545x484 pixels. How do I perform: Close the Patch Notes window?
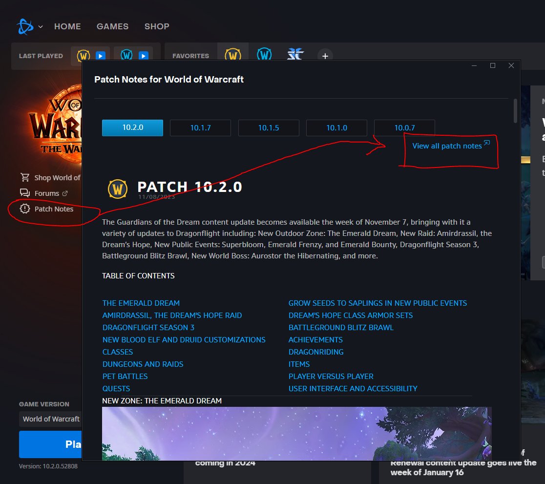(511, 66)
